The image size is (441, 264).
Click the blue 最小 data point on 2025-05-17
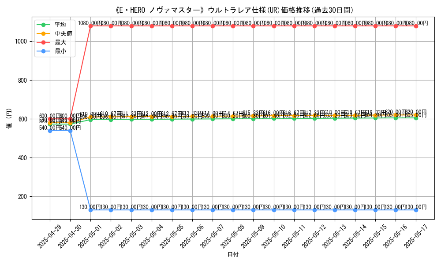tap(416, 210)
